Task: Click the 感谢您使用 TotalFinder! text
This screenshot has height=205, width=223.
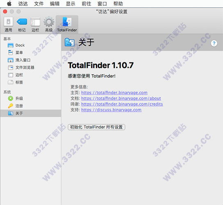Action: (x=91, y=76)
